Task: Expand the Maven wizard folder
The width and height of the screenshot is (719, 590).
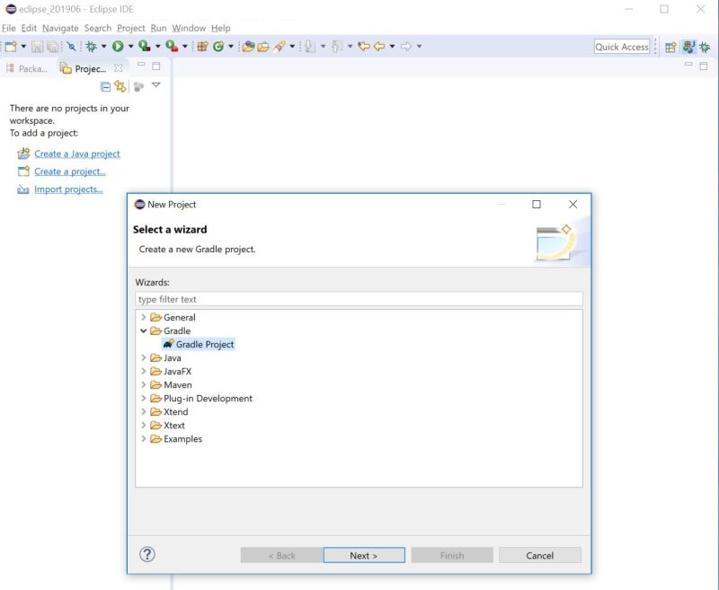Action: 144,384
